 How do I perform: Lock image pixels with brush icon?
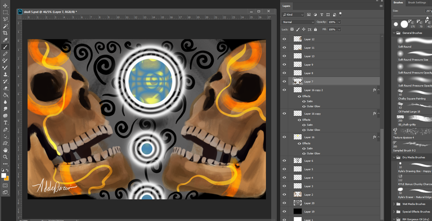298,29
